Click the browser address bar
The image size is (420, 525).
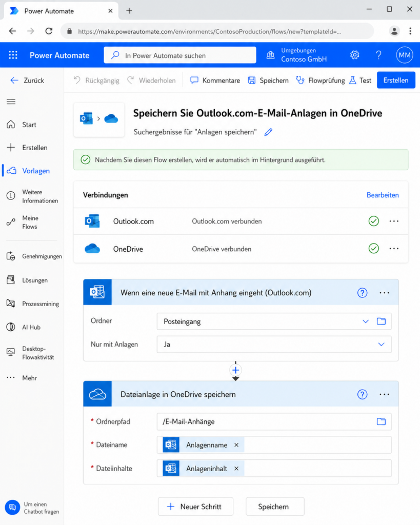(217, 31)
